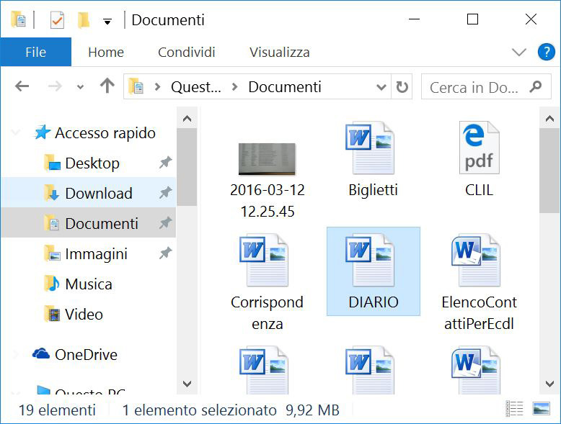Open the 2016-03-12 12.25.45 image thumbnail
The width and height of the screenshot is (561, 424).
point(267,160)
